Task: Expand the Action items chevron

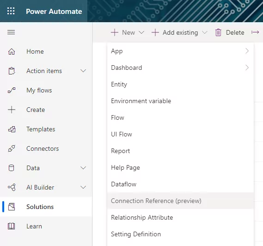Action: click(83, 71)
